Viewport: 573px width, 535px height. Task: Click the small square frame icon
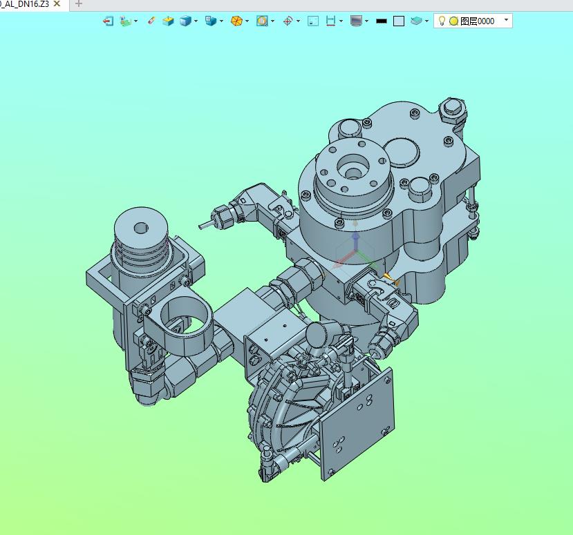pos(313,21)
